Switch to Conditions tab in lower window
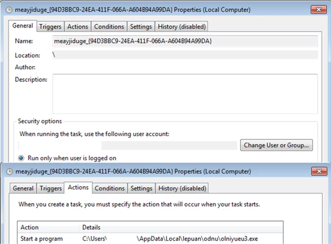 110,188
